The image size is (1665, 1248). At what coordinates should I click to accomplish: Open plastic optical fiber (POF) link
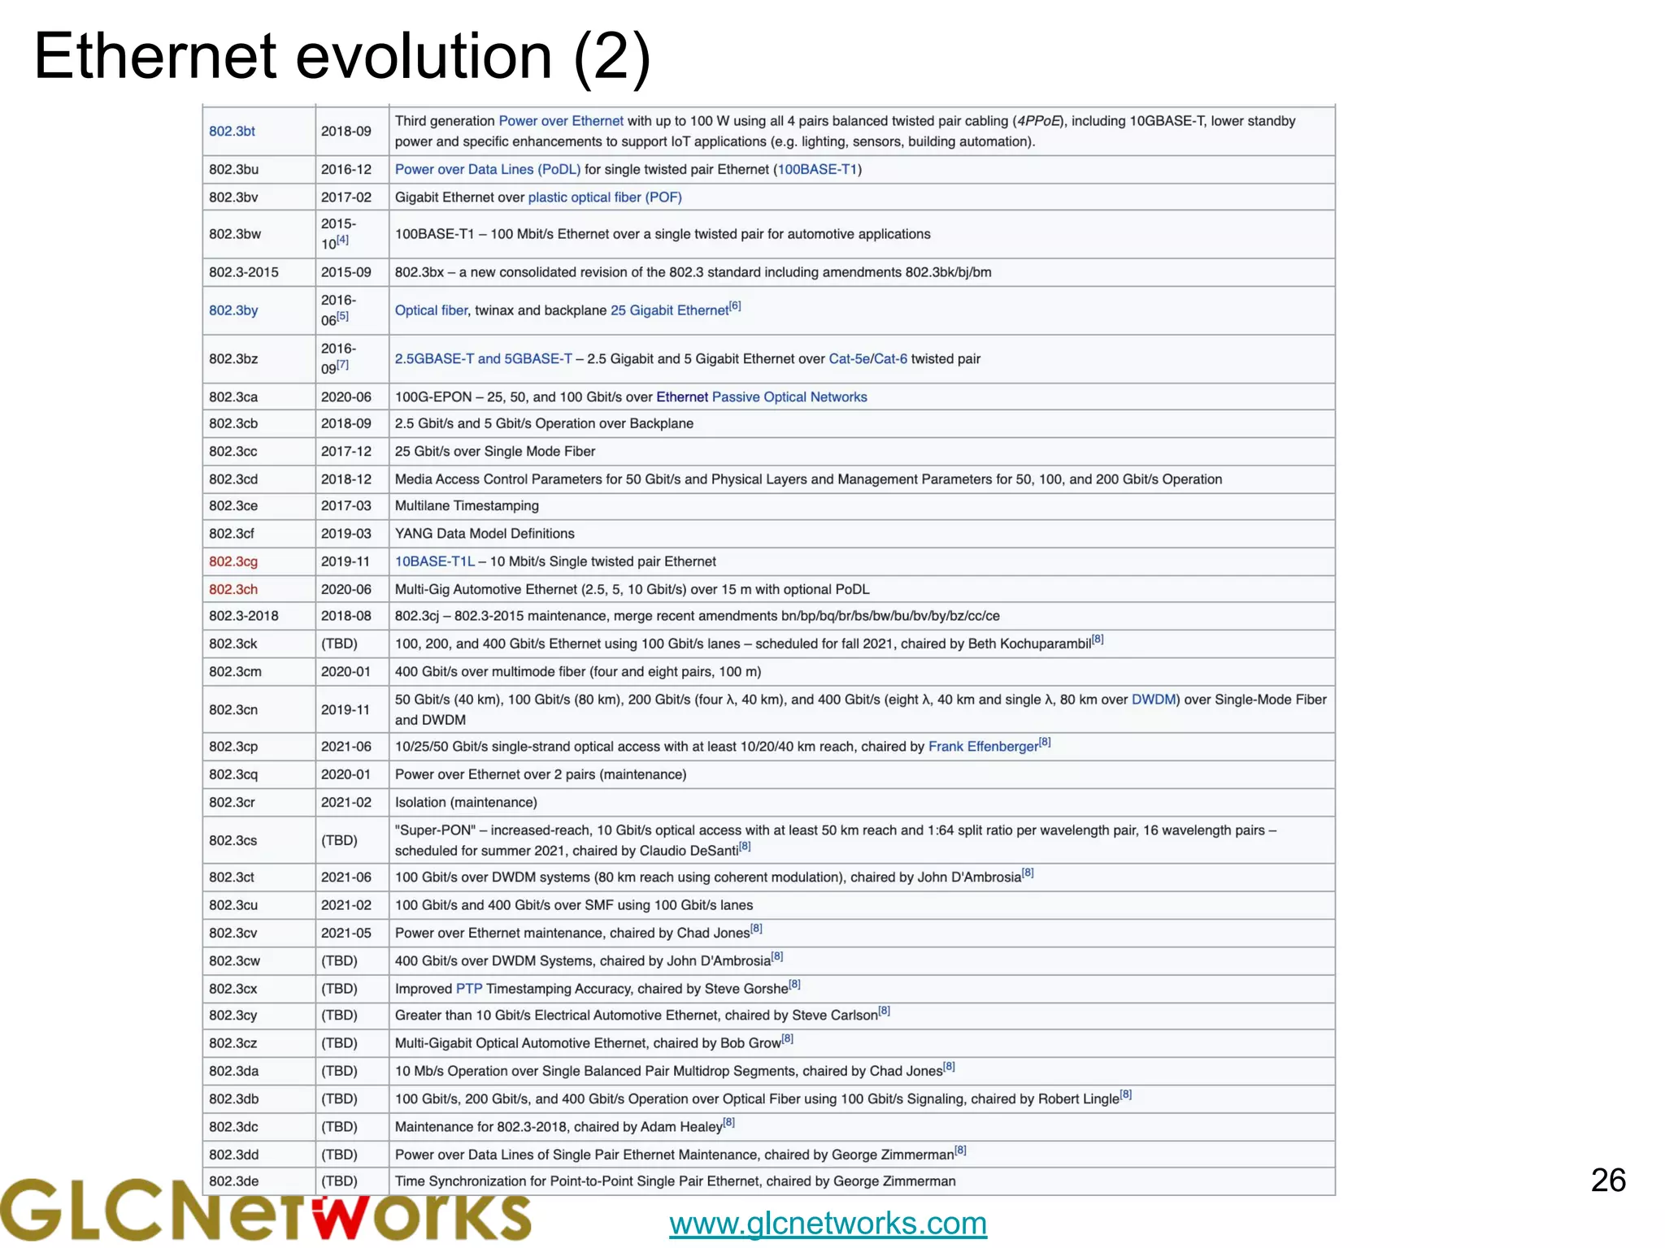[605, 197]
